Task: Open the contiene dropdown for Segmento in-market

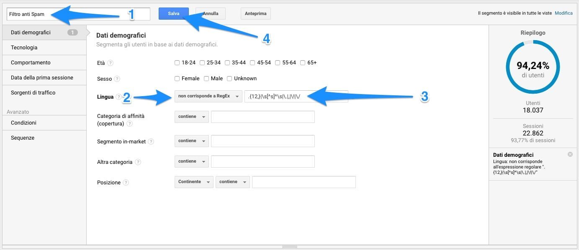Action: coord(191,141)
